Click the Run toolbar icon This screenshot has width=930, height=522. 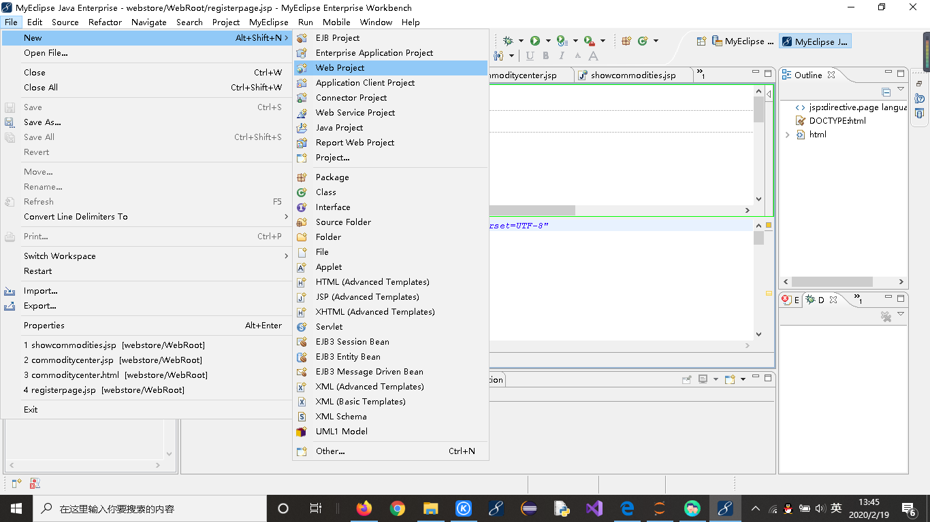point(536,40)
